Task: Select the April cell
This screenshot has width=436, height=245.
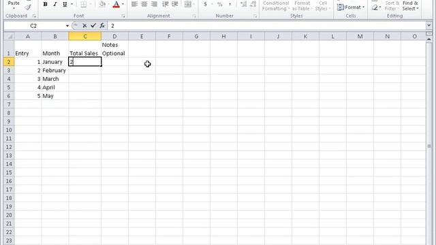Action: click(55, 88)
